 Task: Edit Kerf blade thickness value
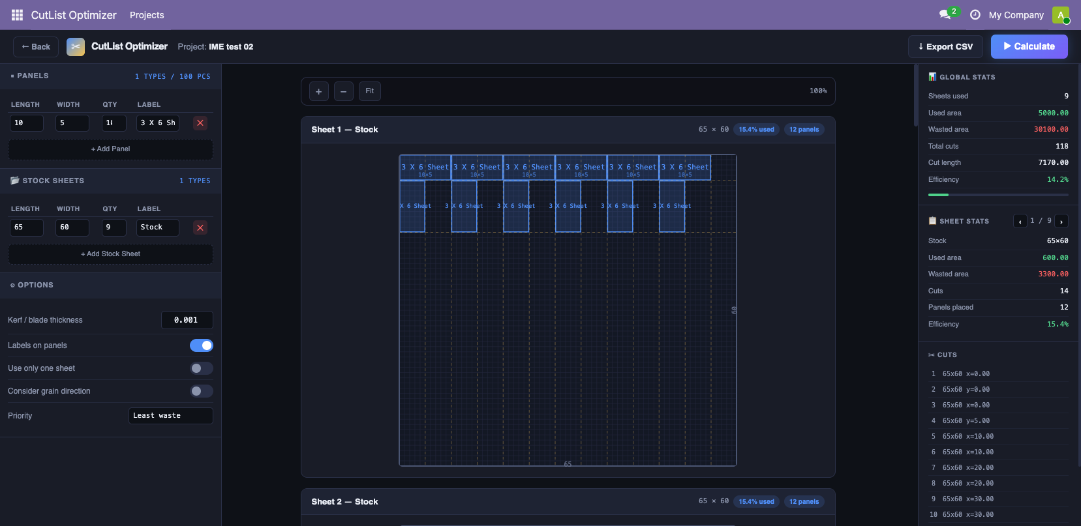point(187,320)
